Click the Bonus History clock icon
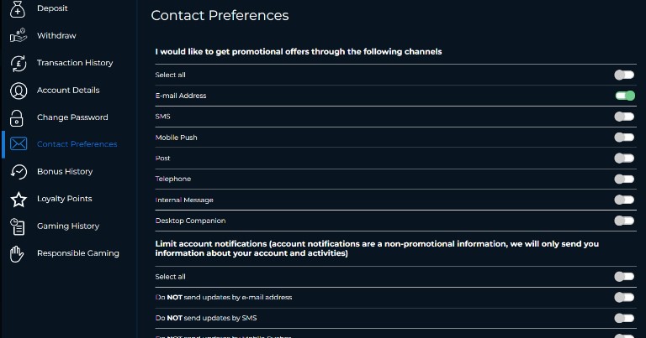This screenshot has width=646, height=338. pos(19,172)
